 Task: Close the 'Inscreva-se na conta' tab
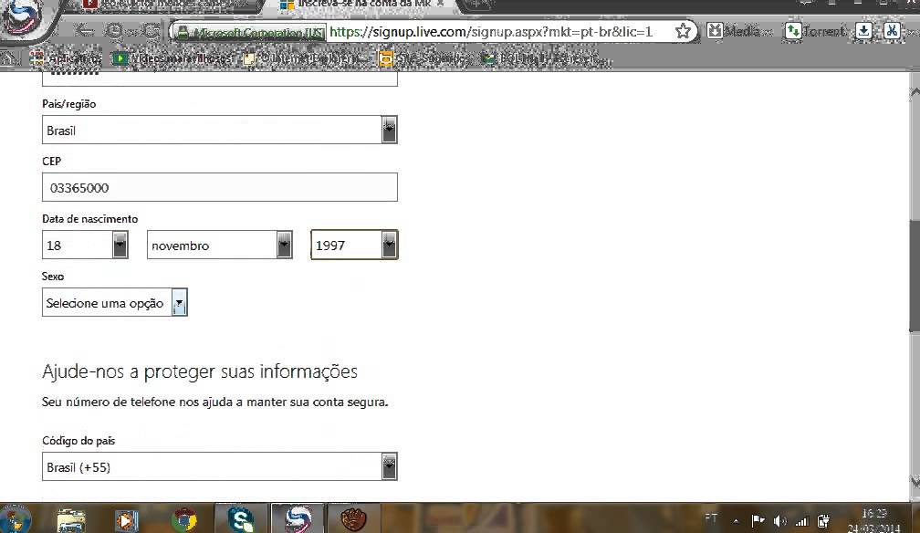(x=440, y=4)
